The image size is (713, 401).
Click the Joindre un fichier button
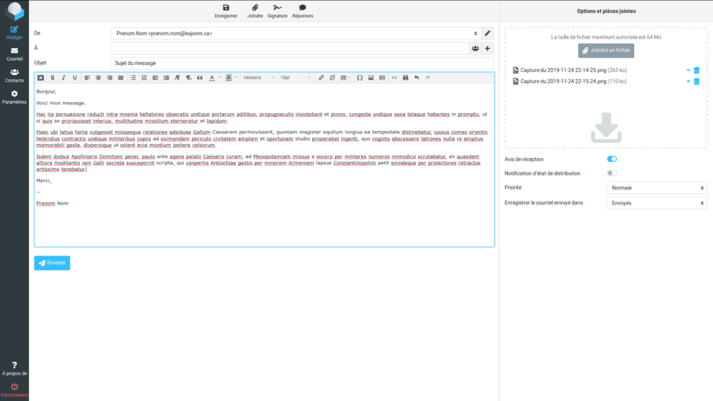tap(606, 51)
